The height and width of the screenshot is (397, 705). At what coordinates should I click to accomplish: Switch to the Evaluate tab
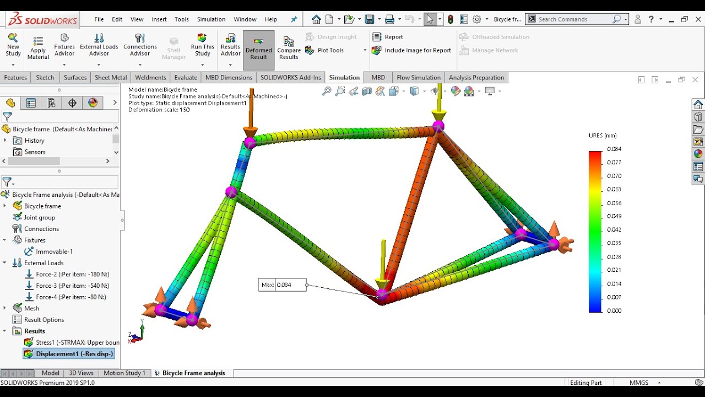pos(186,78)
